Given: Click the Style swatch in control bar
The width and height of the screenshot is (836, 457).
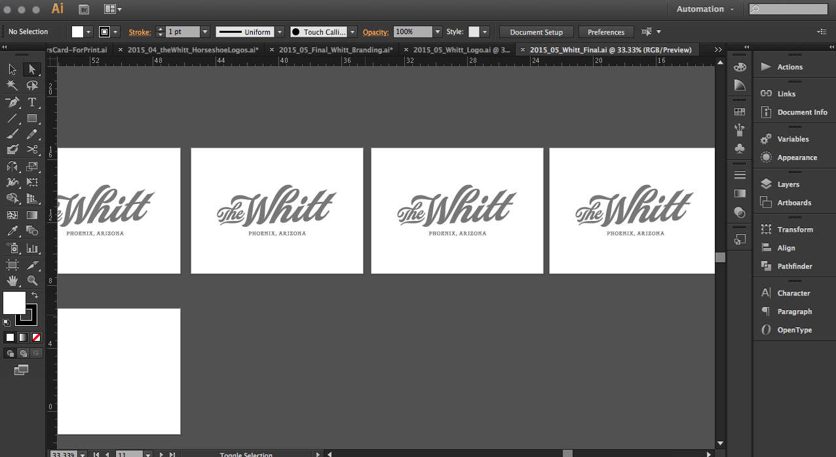Looking at the screenshot, I should click(x=474, y=31).
